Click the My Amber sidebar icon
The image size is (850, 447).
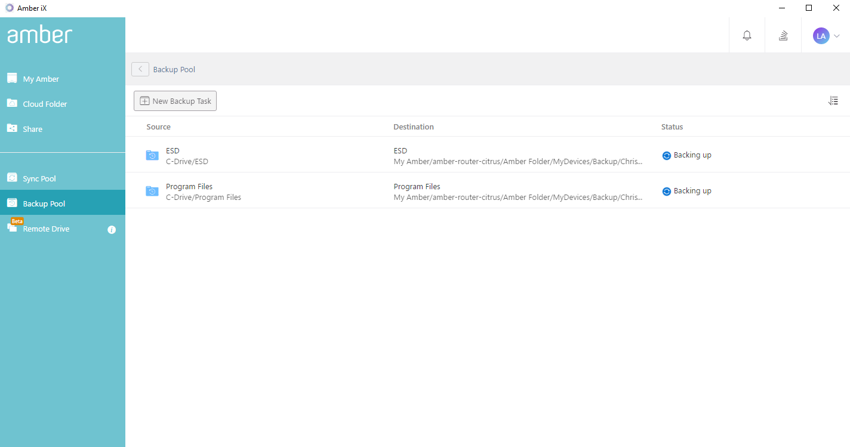pyautogui.click(x=12, y=78)
